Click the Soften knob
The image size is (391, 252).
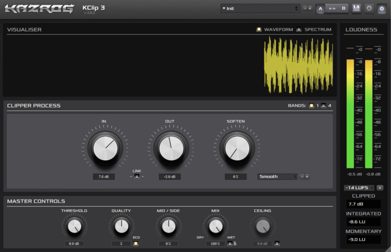click(237, 149)
